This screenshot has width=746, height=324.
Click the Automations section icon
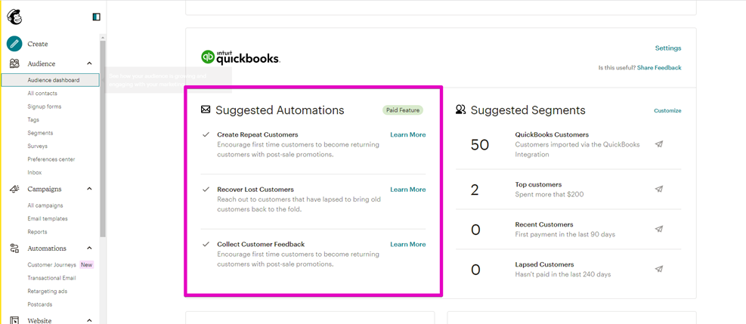click(x=14, y=248)
